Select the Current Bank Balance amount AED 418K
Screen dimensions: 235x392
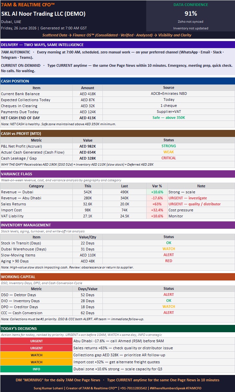coord(87,94)
